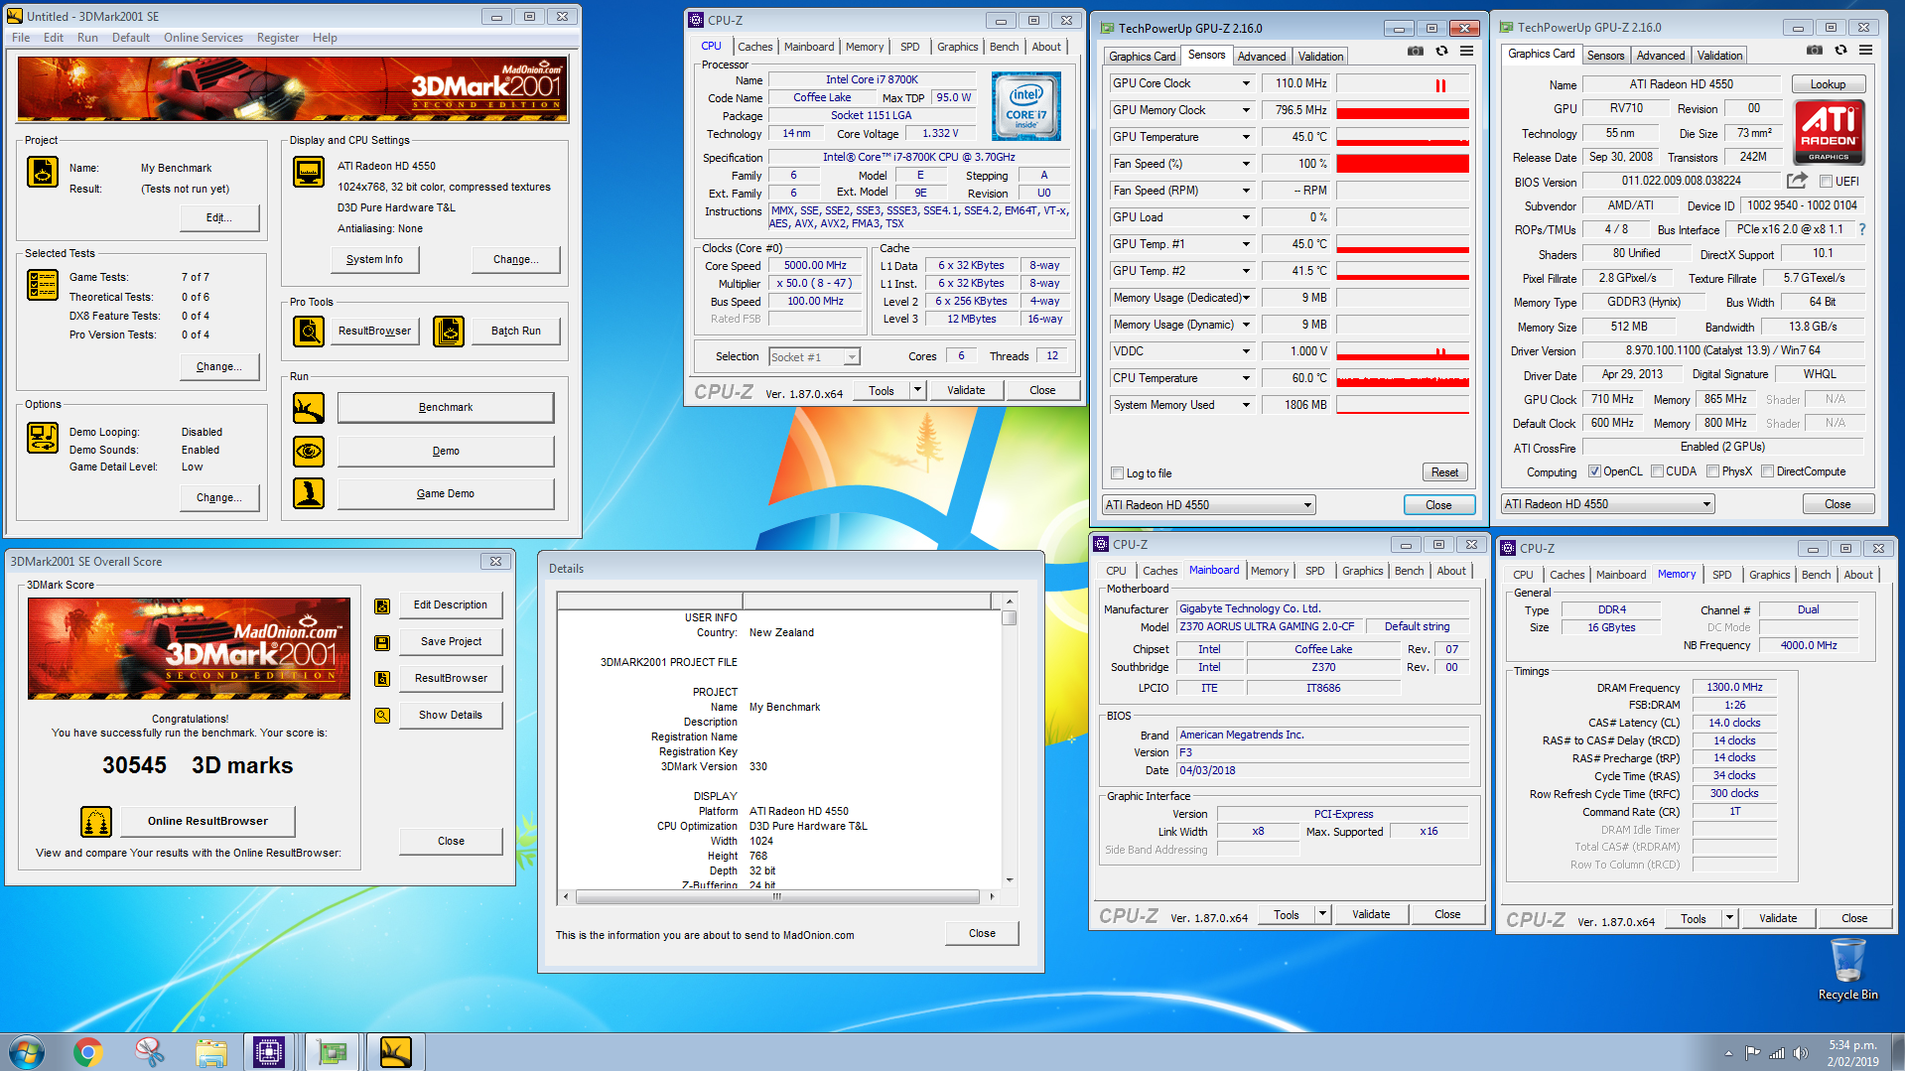Switch to the SPD tab in CPU-Z Memory window
This screenshot has width=1905, height=1071.
point(1721,575)
